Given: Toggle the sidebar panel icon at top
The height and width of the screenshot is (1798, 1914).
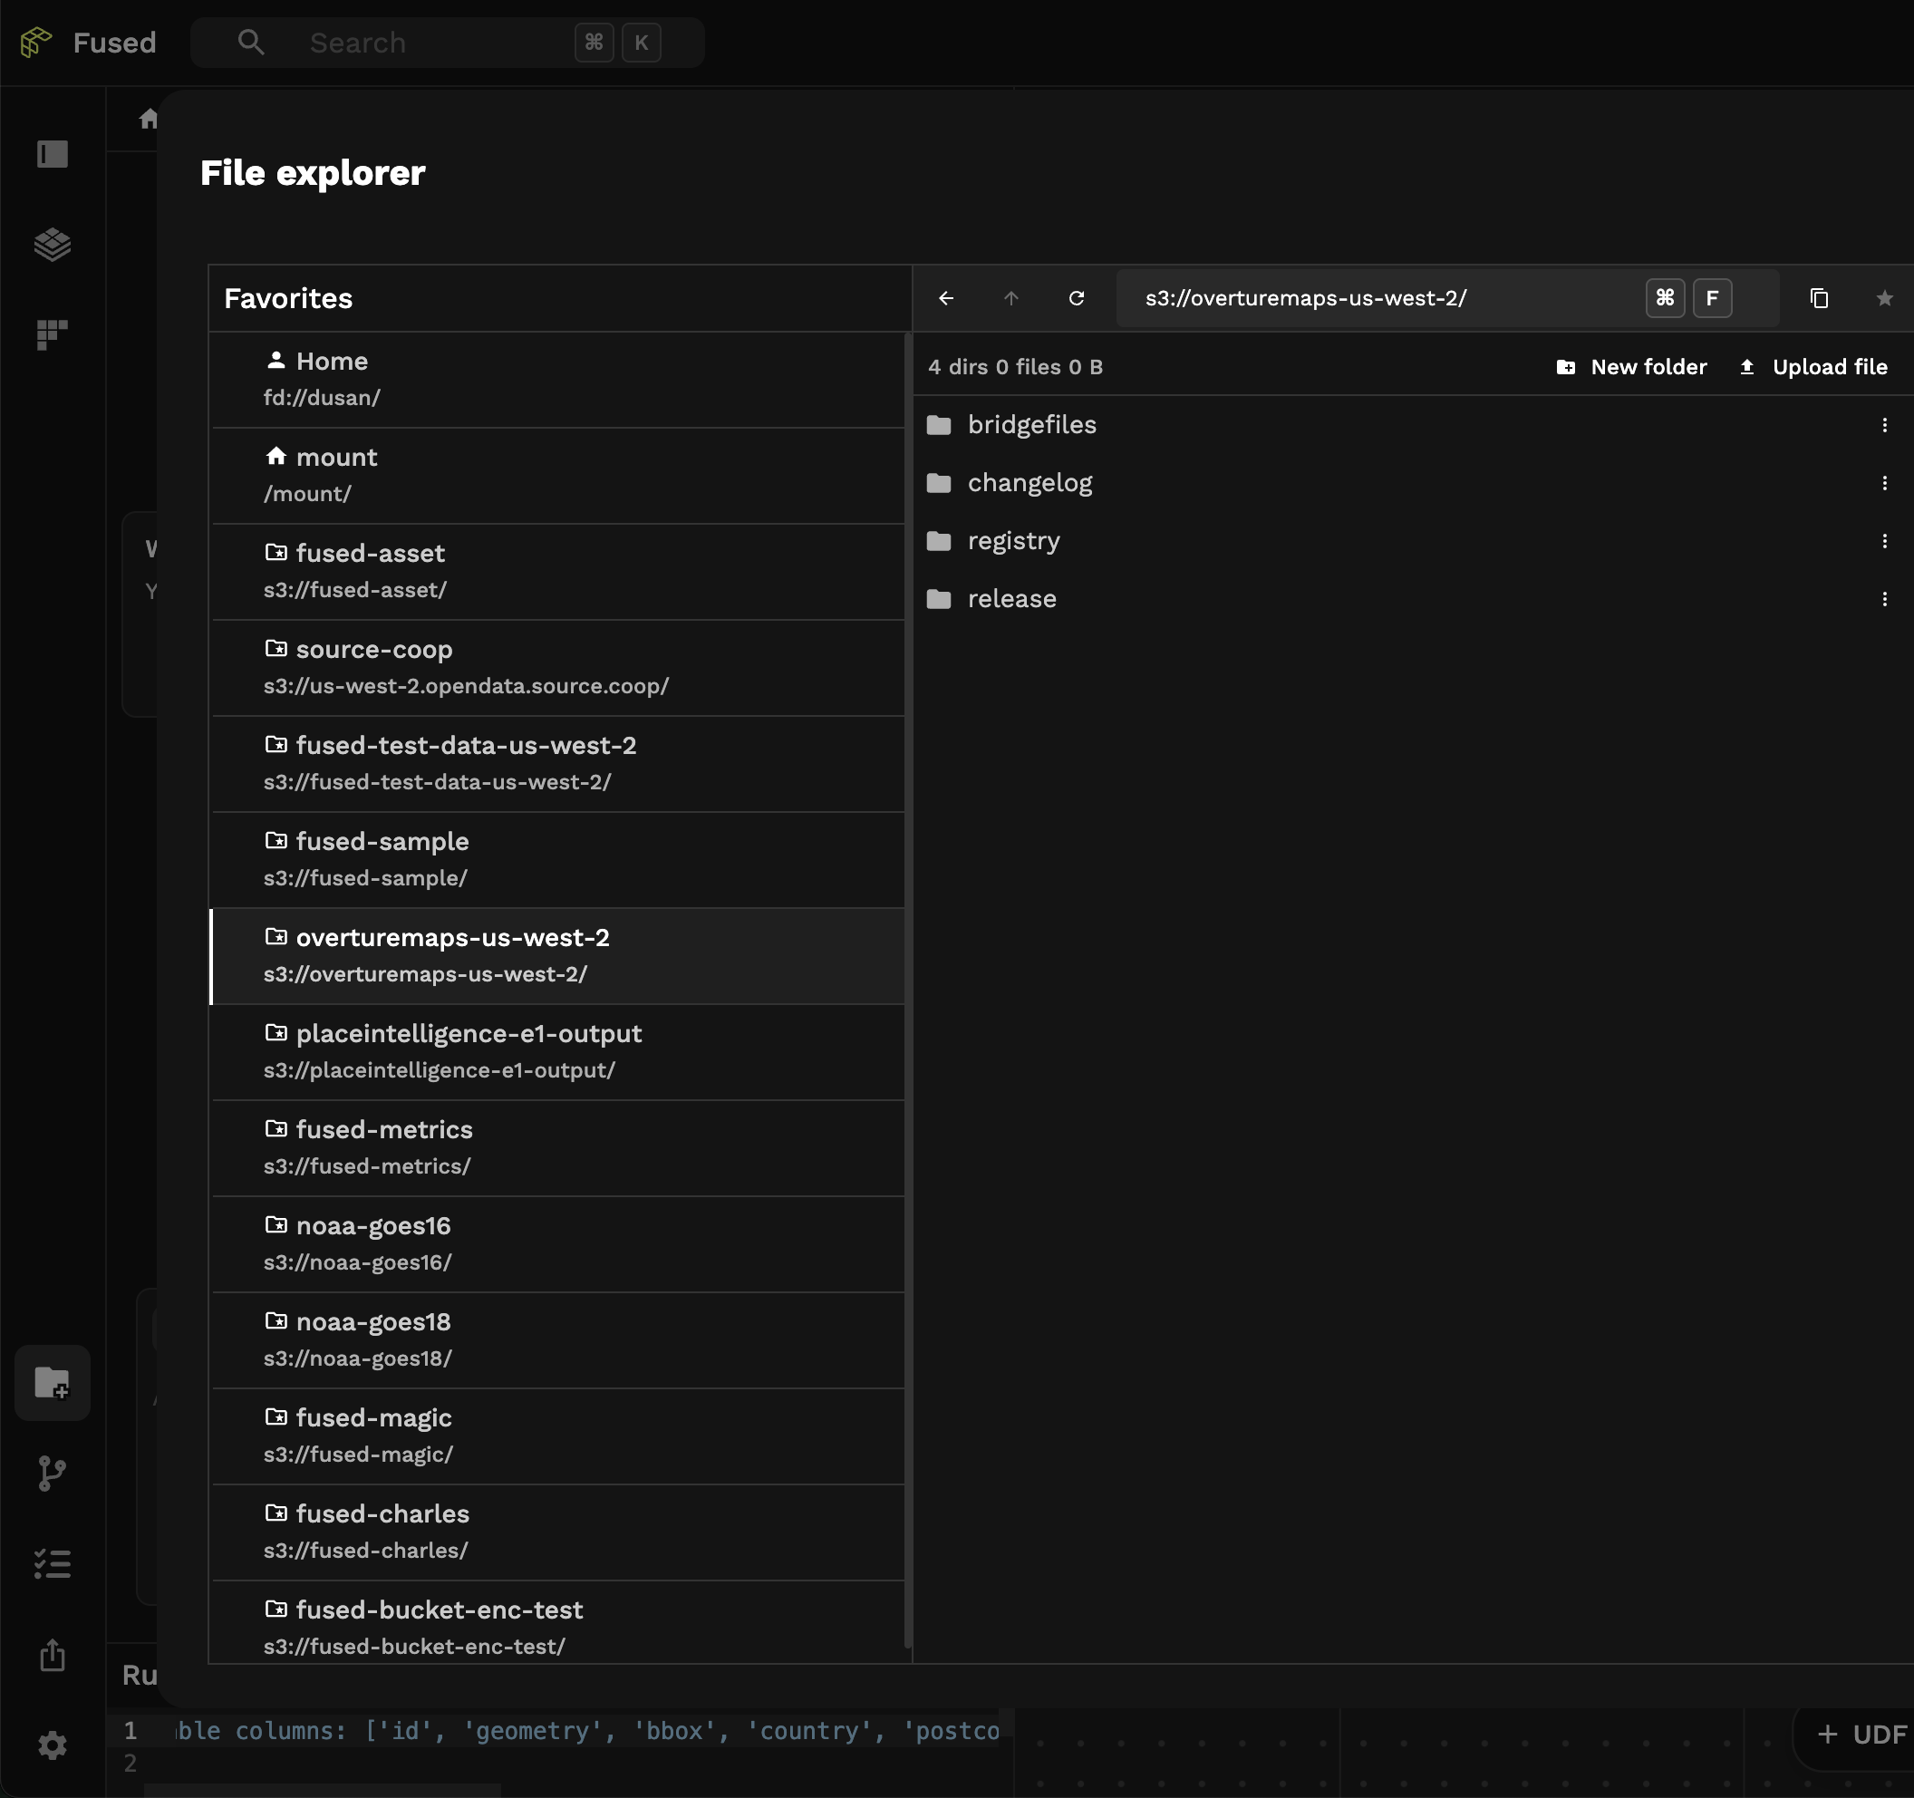Looking at the screenshot, I should pos(52,154).
